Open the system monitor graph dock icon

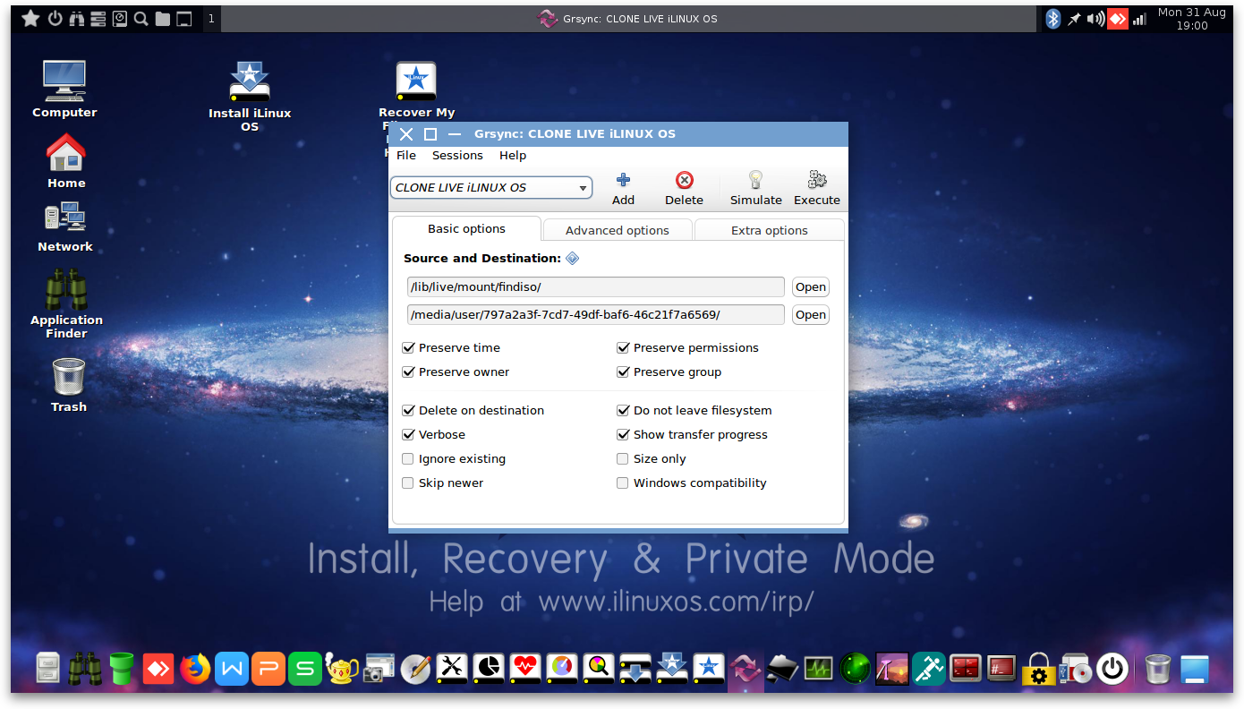pyautogui.click(x=819, y=669)
